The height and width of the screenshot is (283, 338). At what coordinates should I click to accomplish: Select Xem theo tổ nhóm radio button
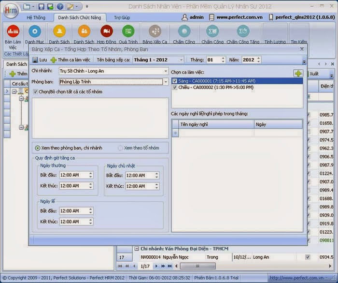click(x=121, y=148)
